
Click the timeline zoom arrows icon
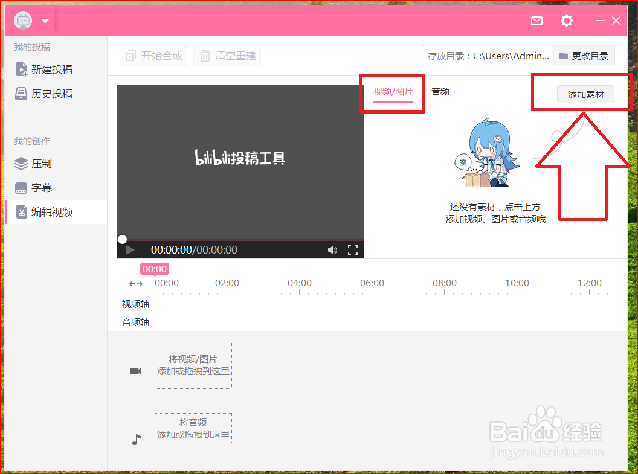tap(136, 284)
